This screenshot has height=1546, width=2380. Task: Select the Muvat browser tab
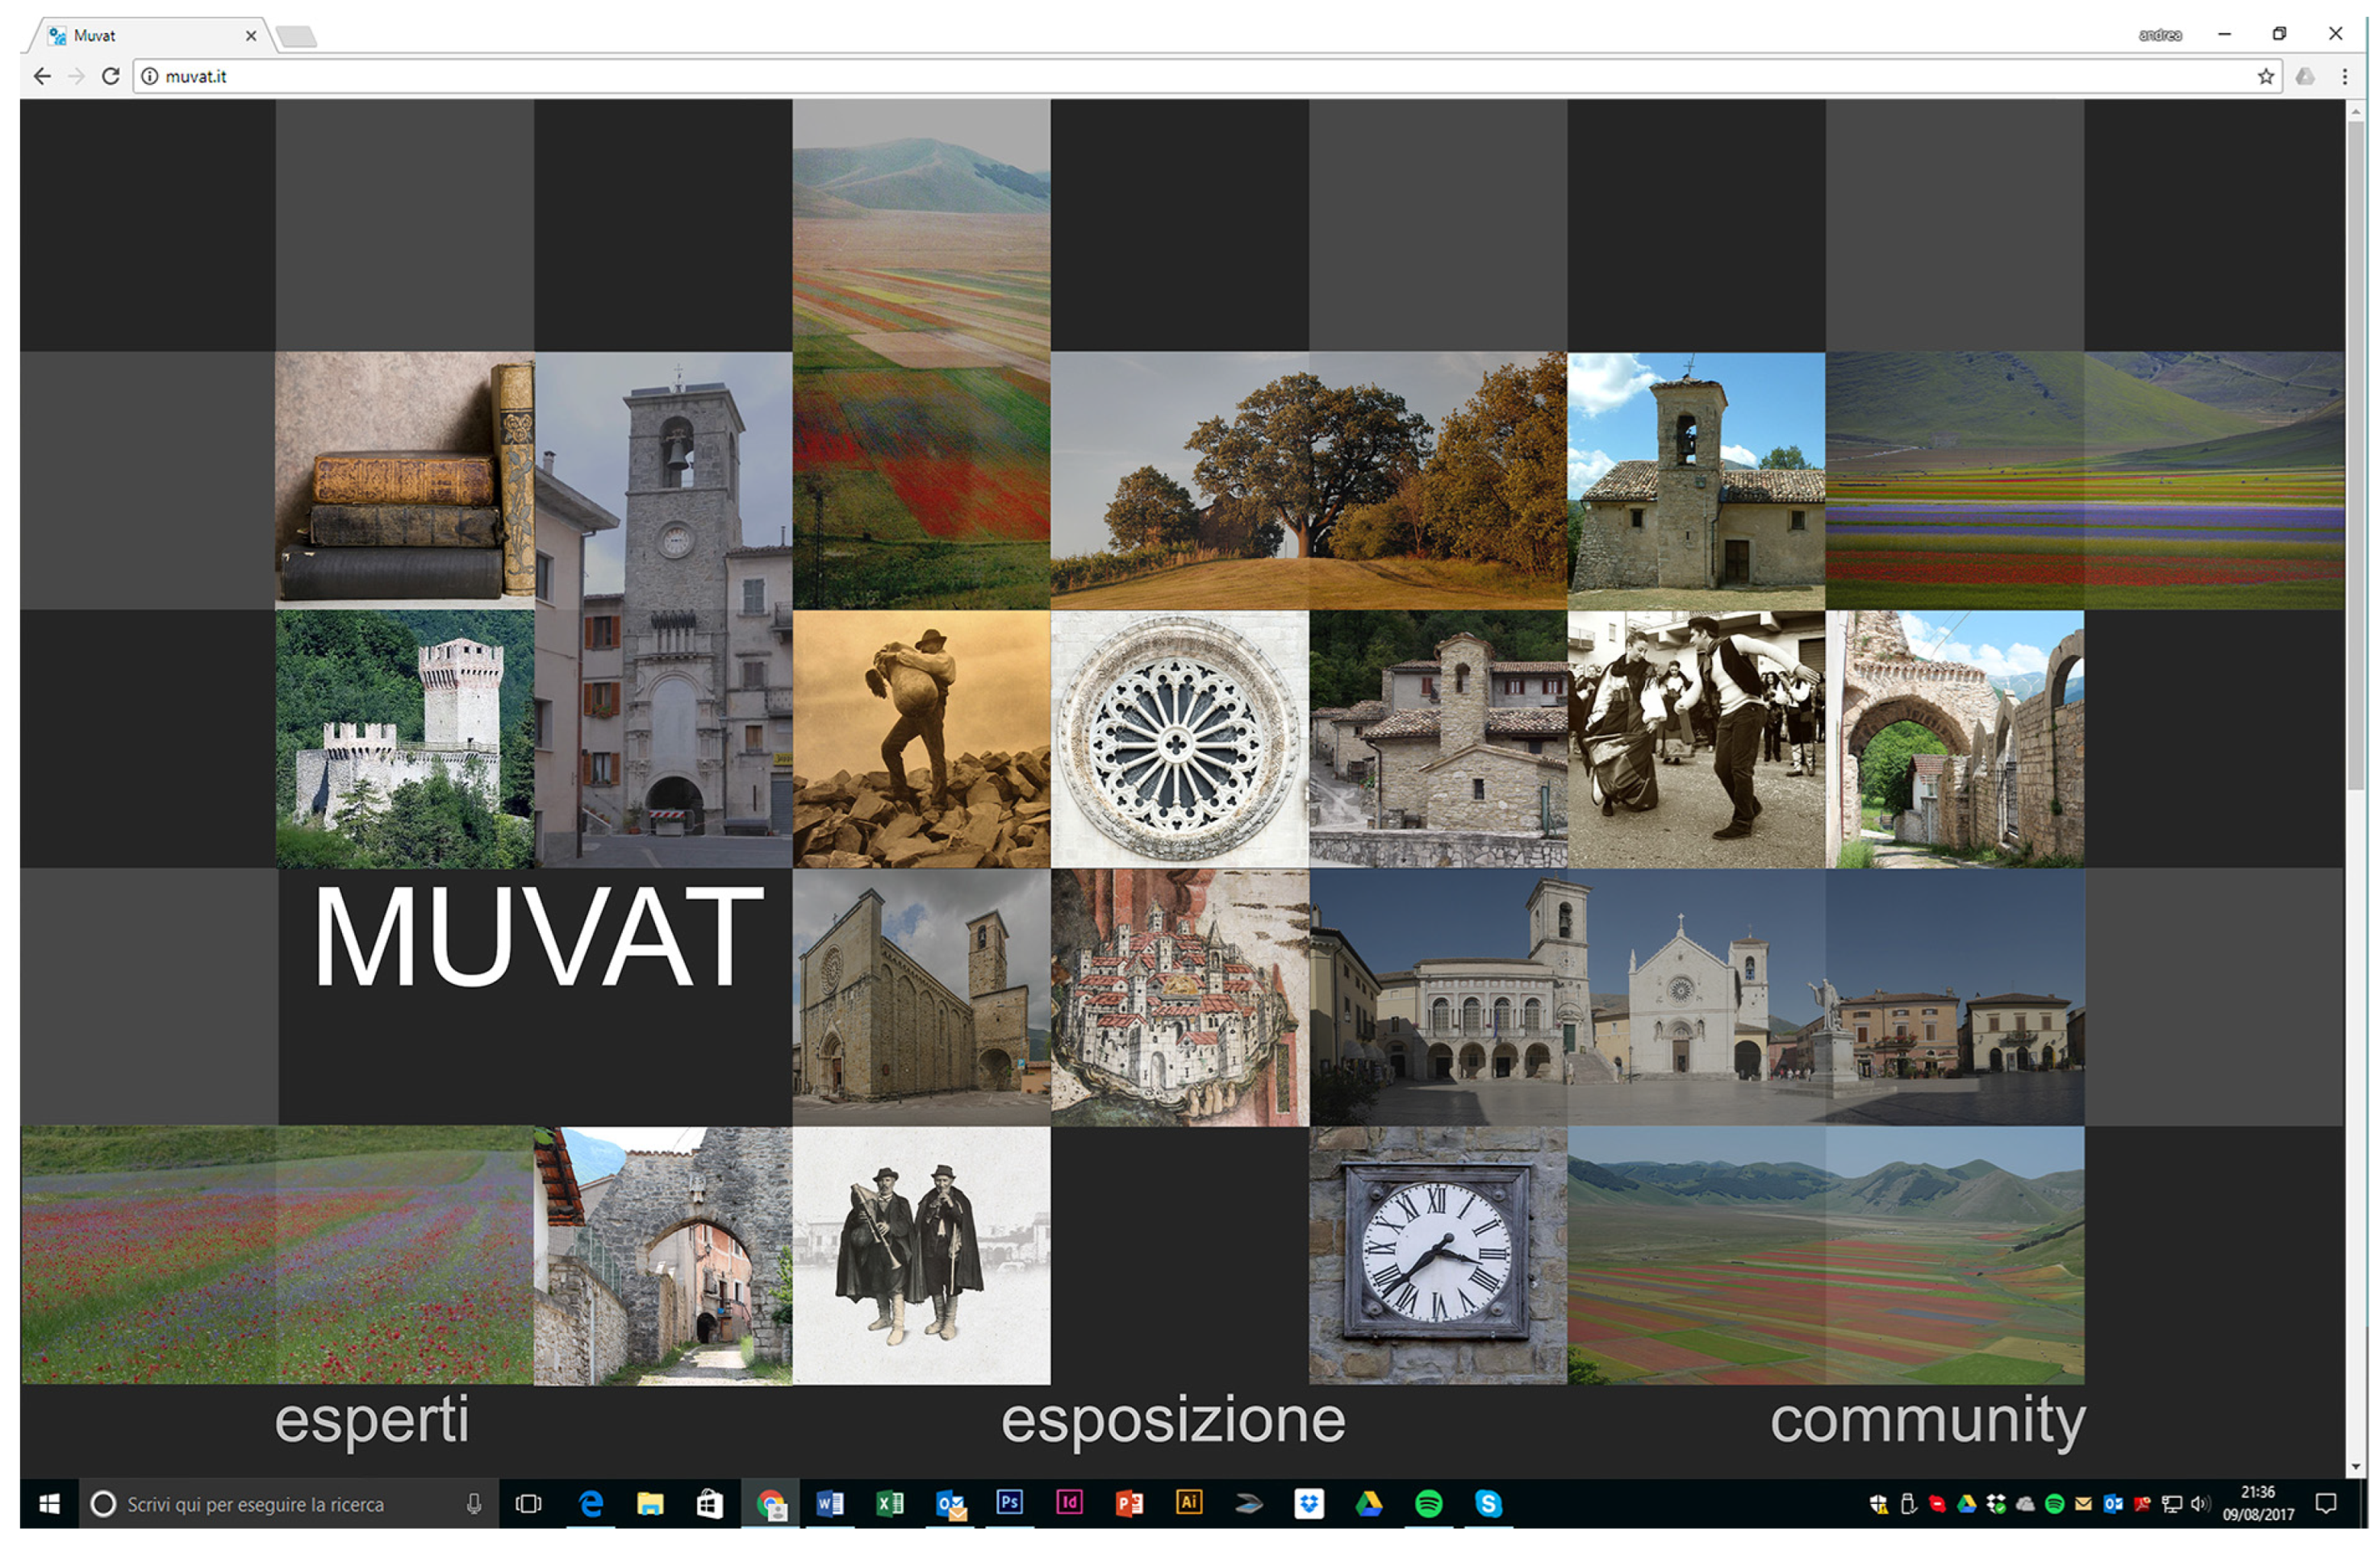click(x=140, y=36)
